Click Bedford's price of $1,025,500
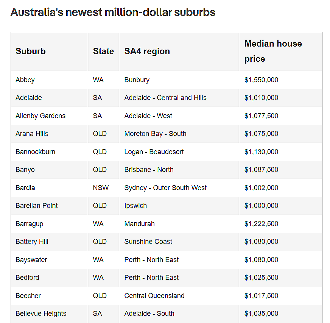The image size is (330, 323). point(261,278)
